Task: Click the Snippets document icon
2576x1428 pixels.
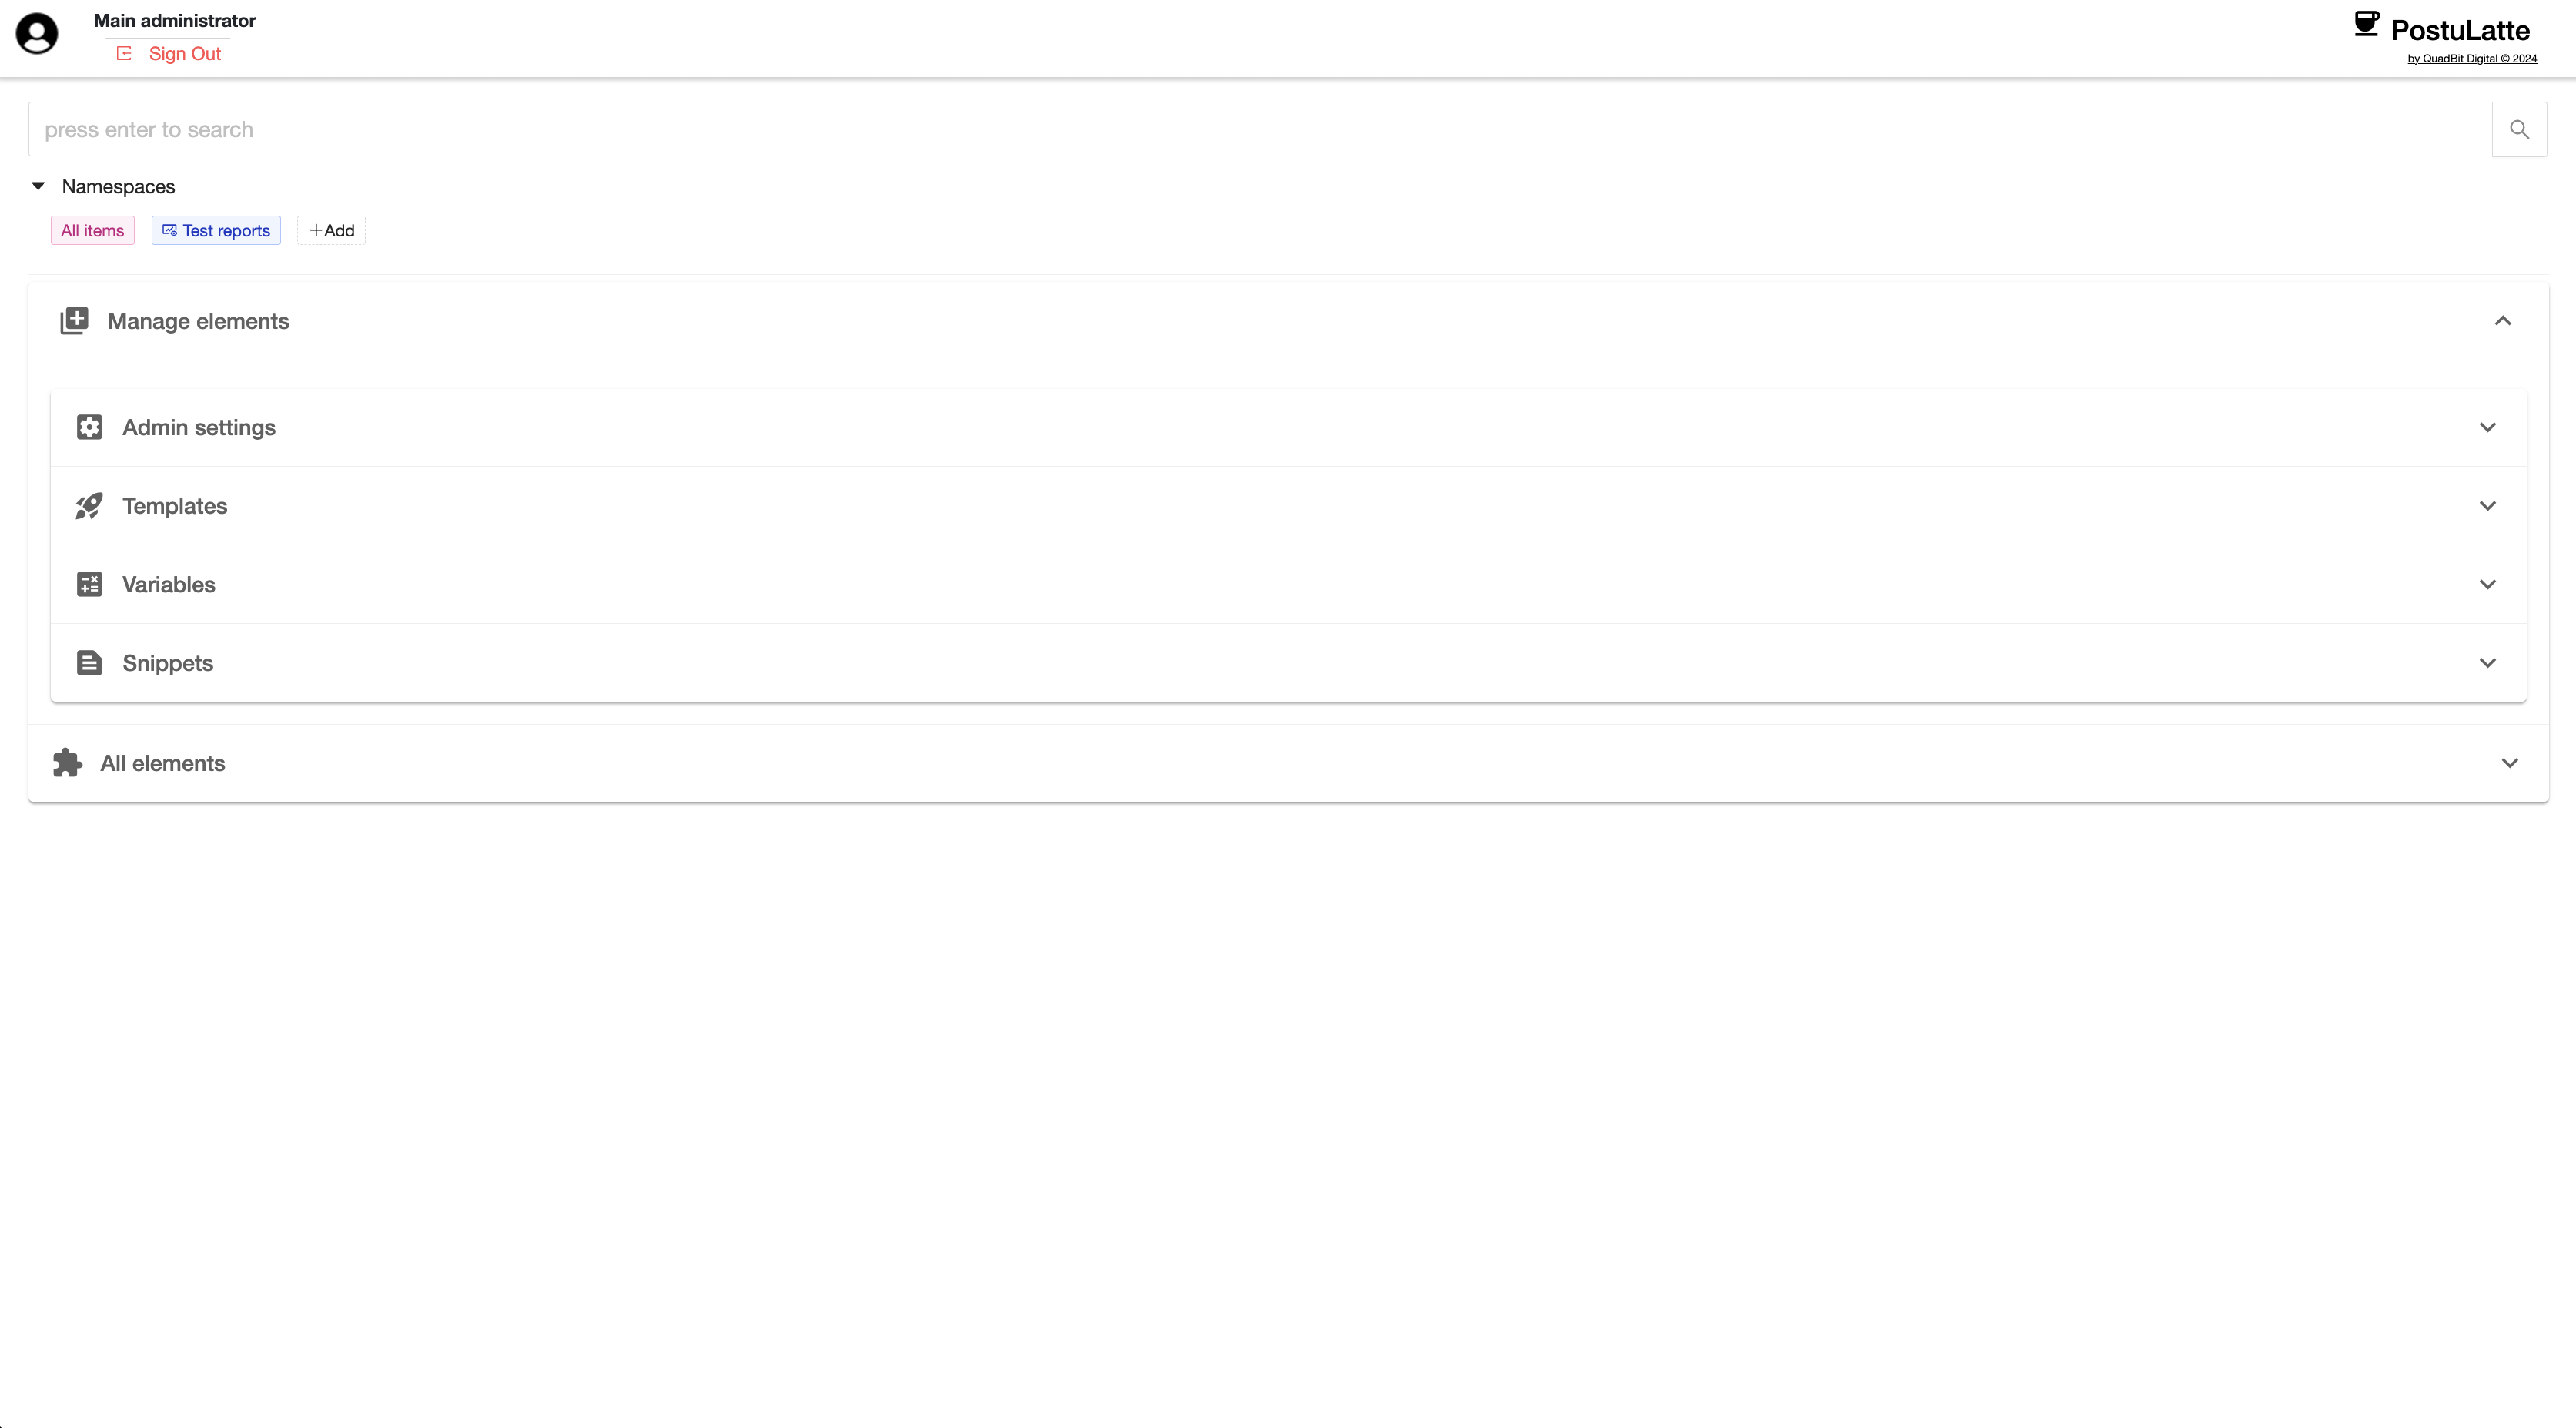Action: 89,662
